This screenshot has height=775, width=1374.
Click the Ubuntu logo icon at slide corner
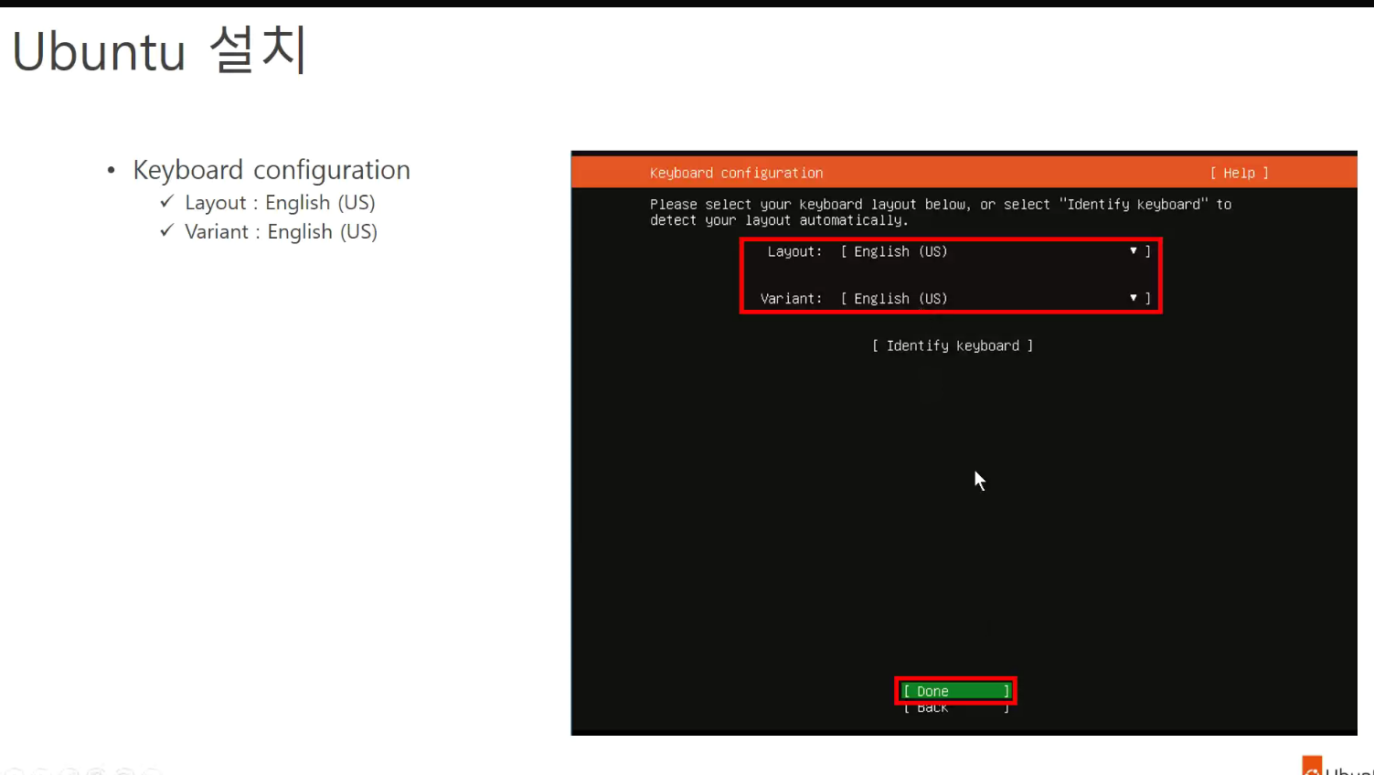click(1312, 766)
